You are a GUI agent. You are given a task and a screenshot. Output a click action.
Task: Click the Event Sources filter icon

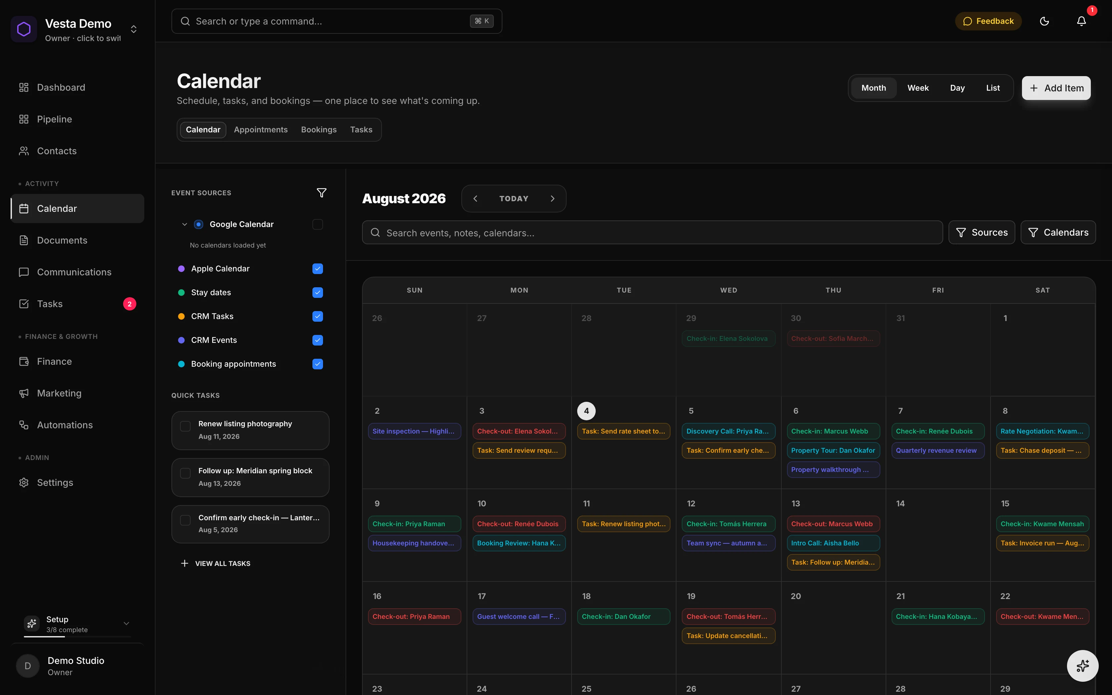tap(322, 193)
